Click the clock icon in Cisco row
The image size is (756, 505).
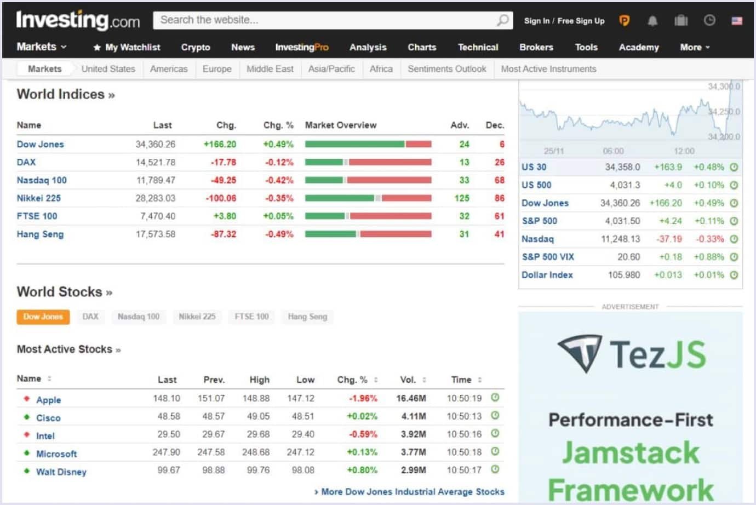pyautogui.click(x=495, y=416)
